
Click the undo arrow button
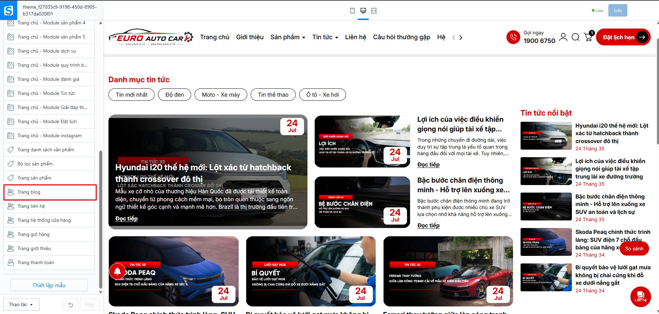click(x=71, y=305)
